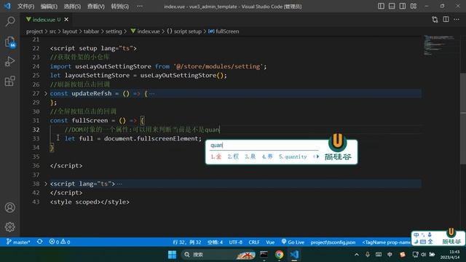
Task: Choose IME candidate 5 quantity
Action: (293, 156)
